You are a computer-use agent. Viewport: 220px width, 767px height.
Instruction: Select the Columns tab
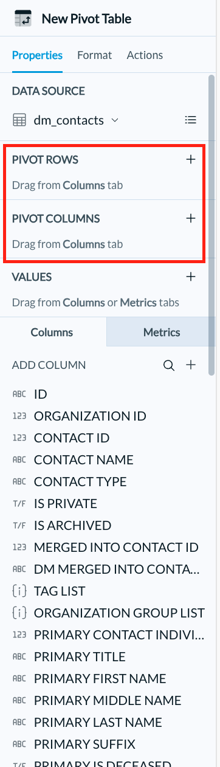pos(52,332)
